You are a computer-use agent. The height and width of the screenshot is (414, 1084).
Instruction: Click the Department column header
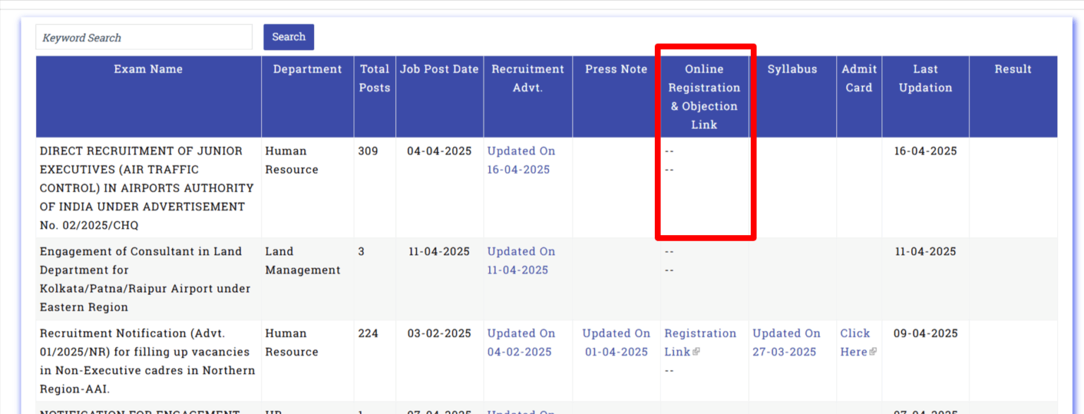pyautogui.click(x=307, y=69)
